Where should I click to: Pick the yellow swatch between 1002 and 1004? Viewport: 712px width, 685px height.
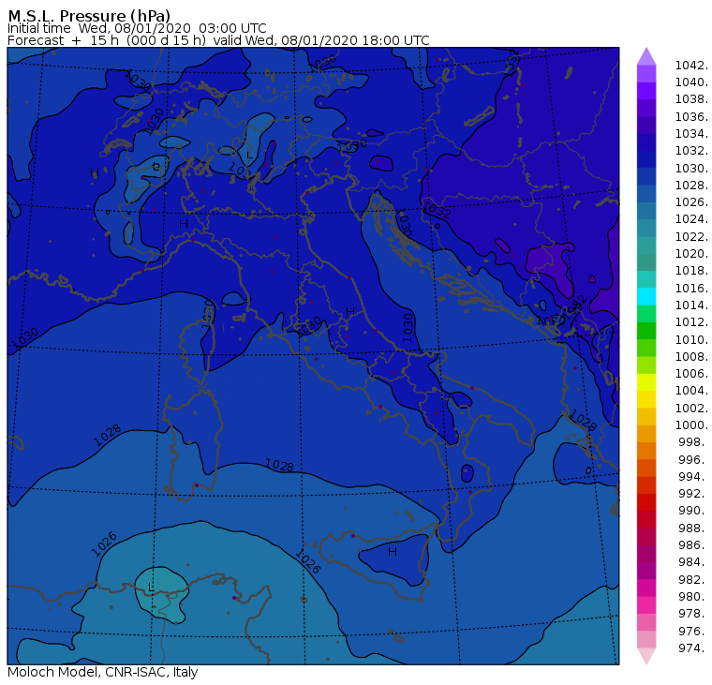click(646, 399)
